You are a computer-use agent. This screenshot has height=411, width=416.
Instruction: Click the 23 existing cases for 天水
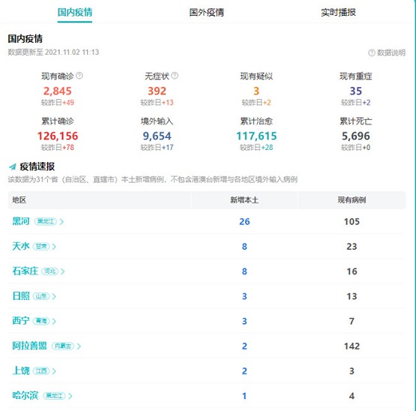tap(352, 247)
